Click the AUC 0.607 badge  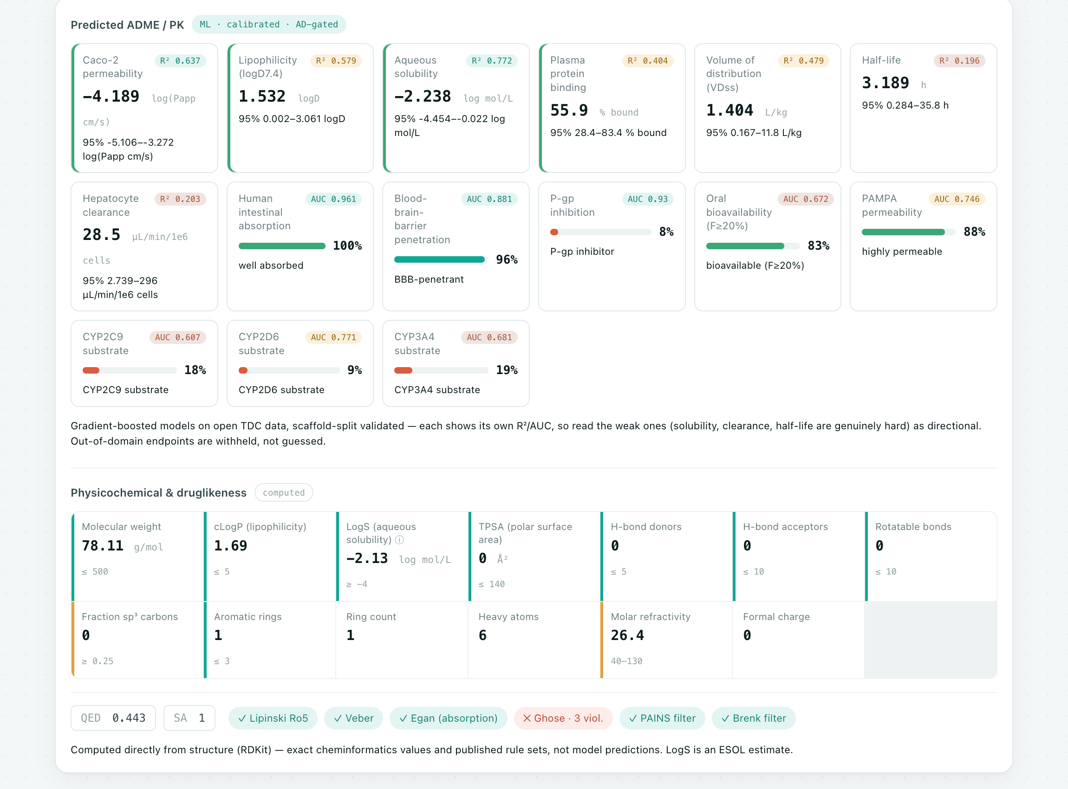coord(178,338)
